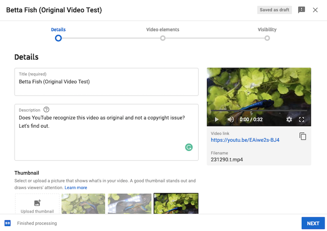327x231 pixels.
Task: Click into the Title field
Action: pyautogui.click(x=106, y=82)
